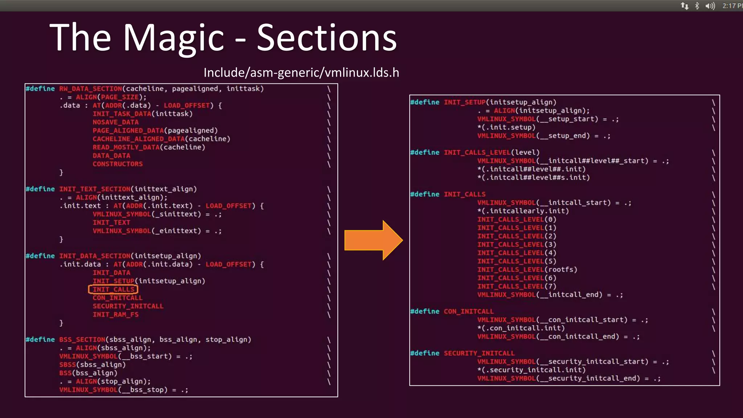Click INIT_SETUP(initsetup_align) in left code

pos(149,281)
